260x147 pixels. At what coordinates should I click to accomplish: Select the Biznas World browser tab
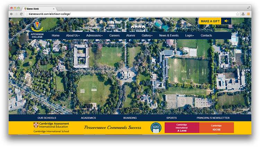(x=39, y=9)
